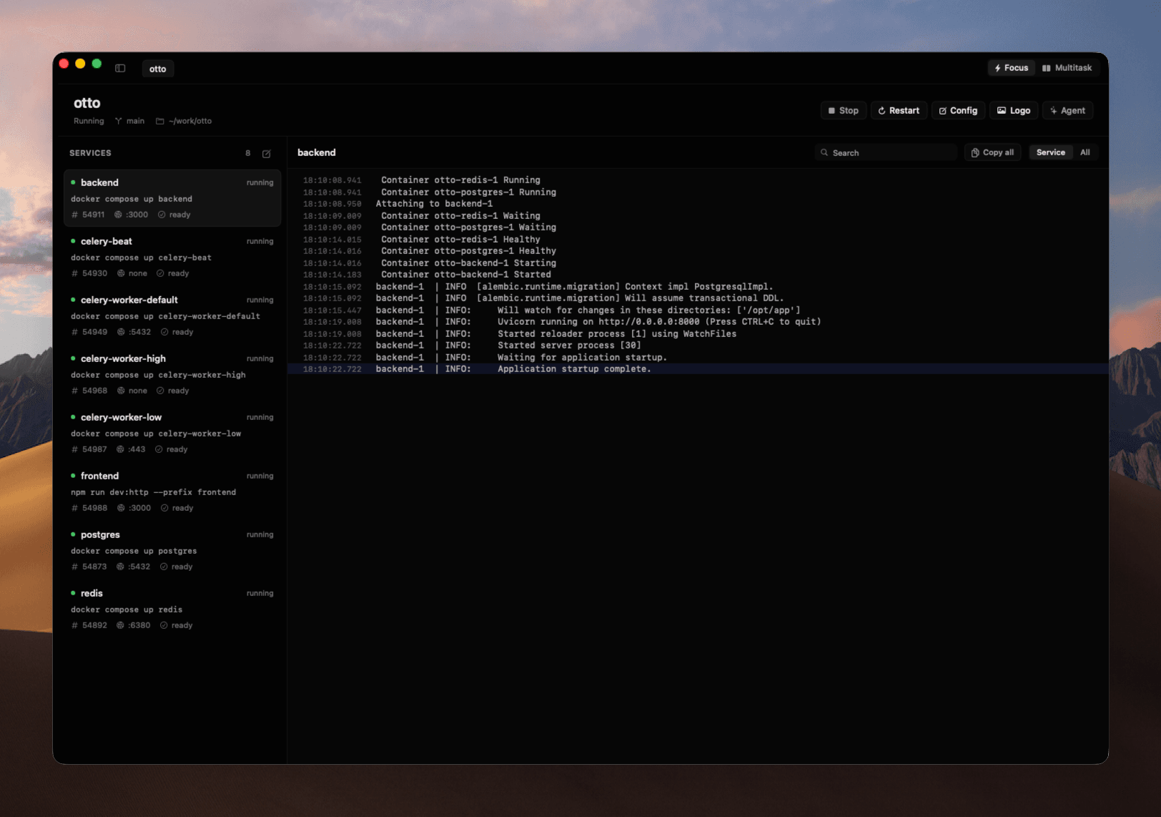Click celery-worker-high ready check icon
Viewport: 1161px width, 817px height.
coord(160,391)
